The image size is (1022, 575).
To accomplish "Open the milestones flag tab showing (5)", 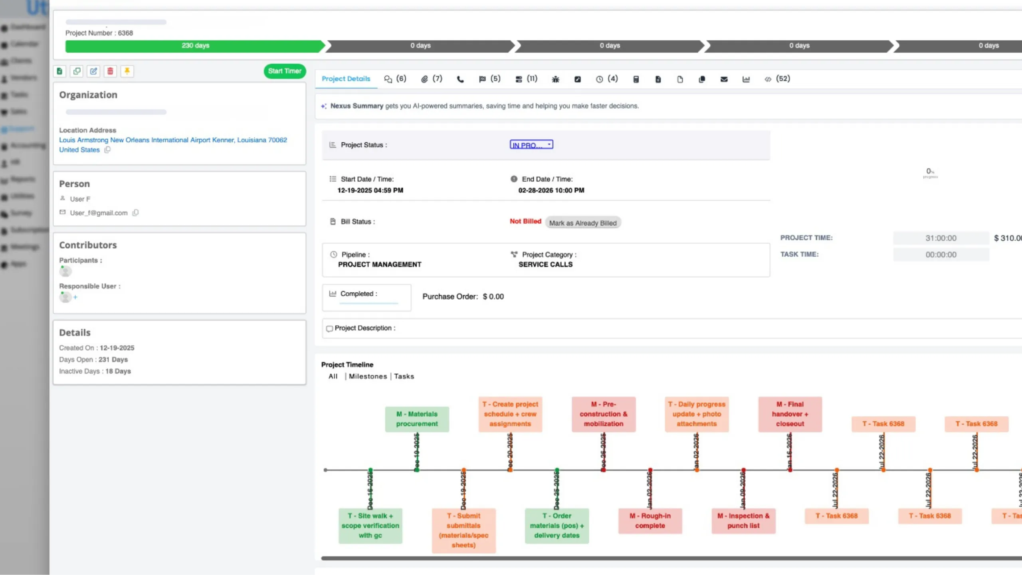I will (489, 79).
